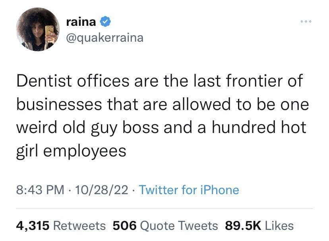329x241 pixels.
Task: Click the 506 quote count number
Action: pos(125,226)
